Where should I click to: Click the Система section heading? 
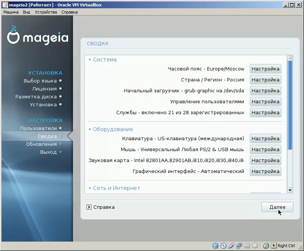(105, 60)
